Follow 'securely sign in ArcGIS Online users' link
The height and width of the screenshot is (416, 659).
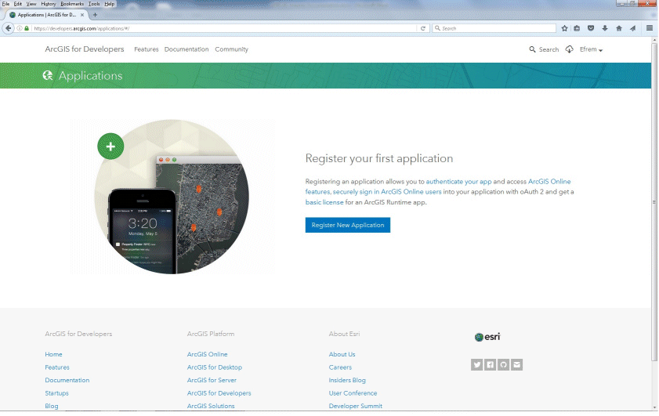pos(387,192)
